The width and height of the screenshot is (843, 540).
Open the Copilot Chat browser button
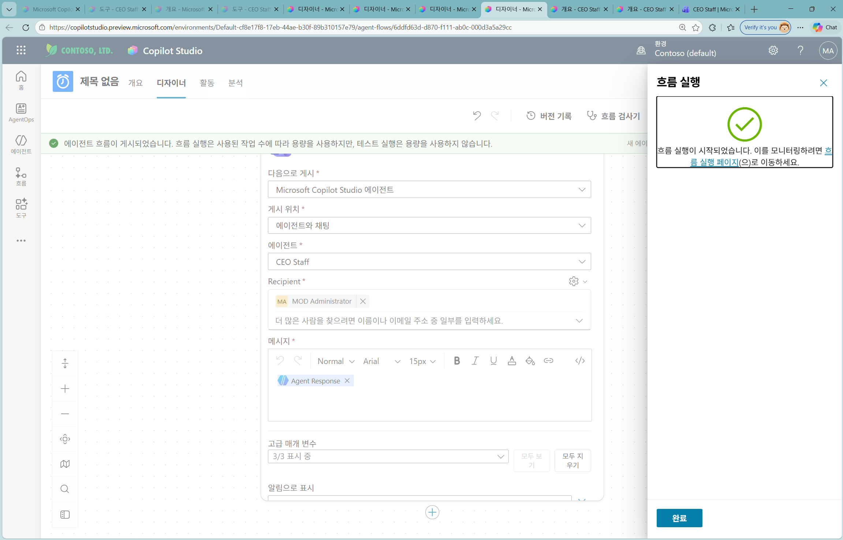825,27
